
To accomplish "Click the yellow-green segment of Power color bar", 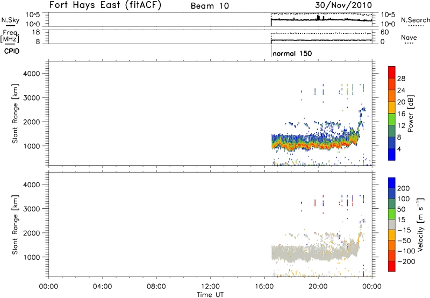I will [392, 119].
